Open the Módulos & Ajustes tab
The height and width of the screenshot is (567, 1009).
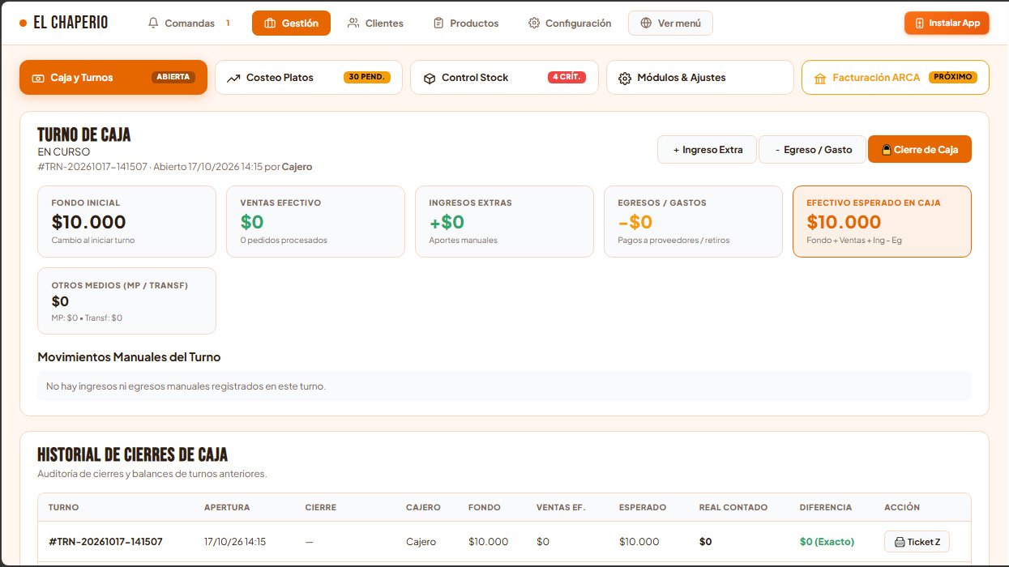point(700,78)
